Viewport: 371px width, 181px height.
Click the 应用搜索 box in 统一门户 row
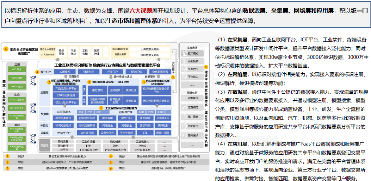click(65, 72)
